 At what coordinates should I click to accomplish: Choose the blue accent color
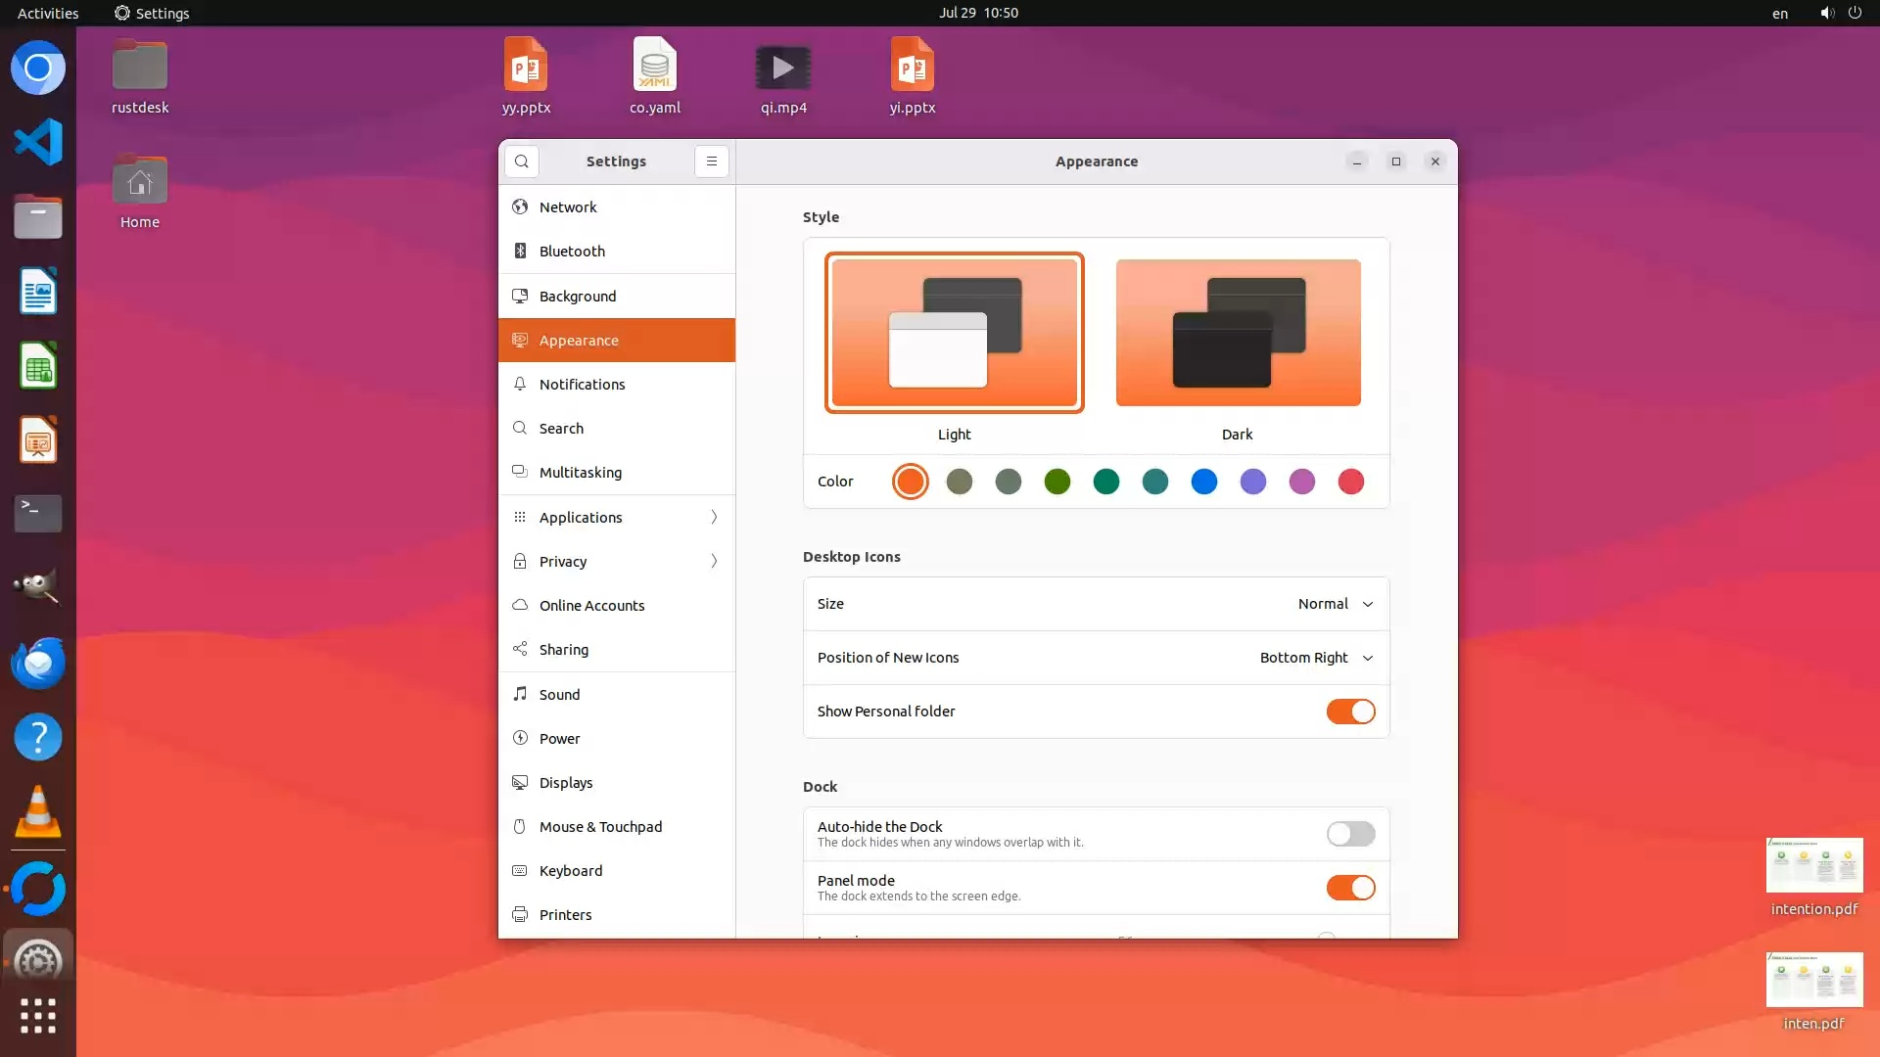pyautogui.click(x=1203, y=482)
